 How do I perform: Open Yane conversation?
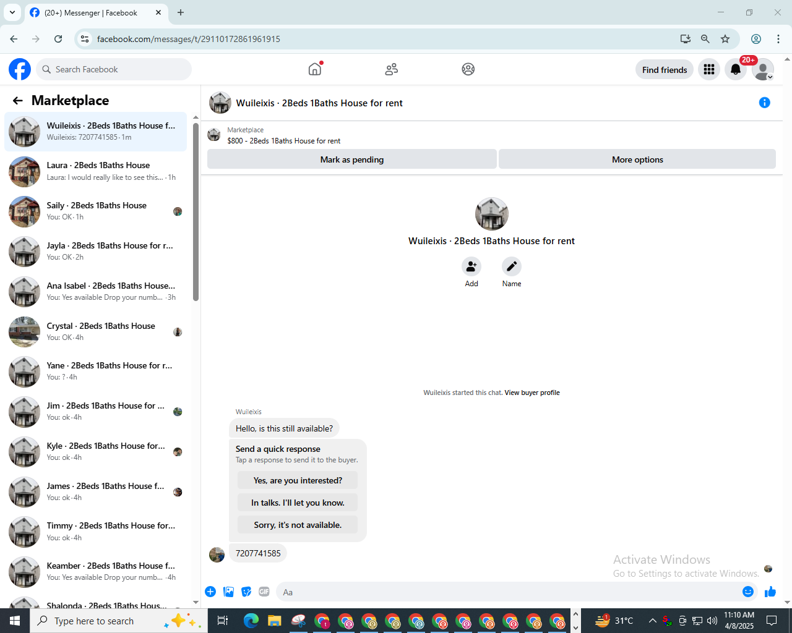[x=95, y=372]
